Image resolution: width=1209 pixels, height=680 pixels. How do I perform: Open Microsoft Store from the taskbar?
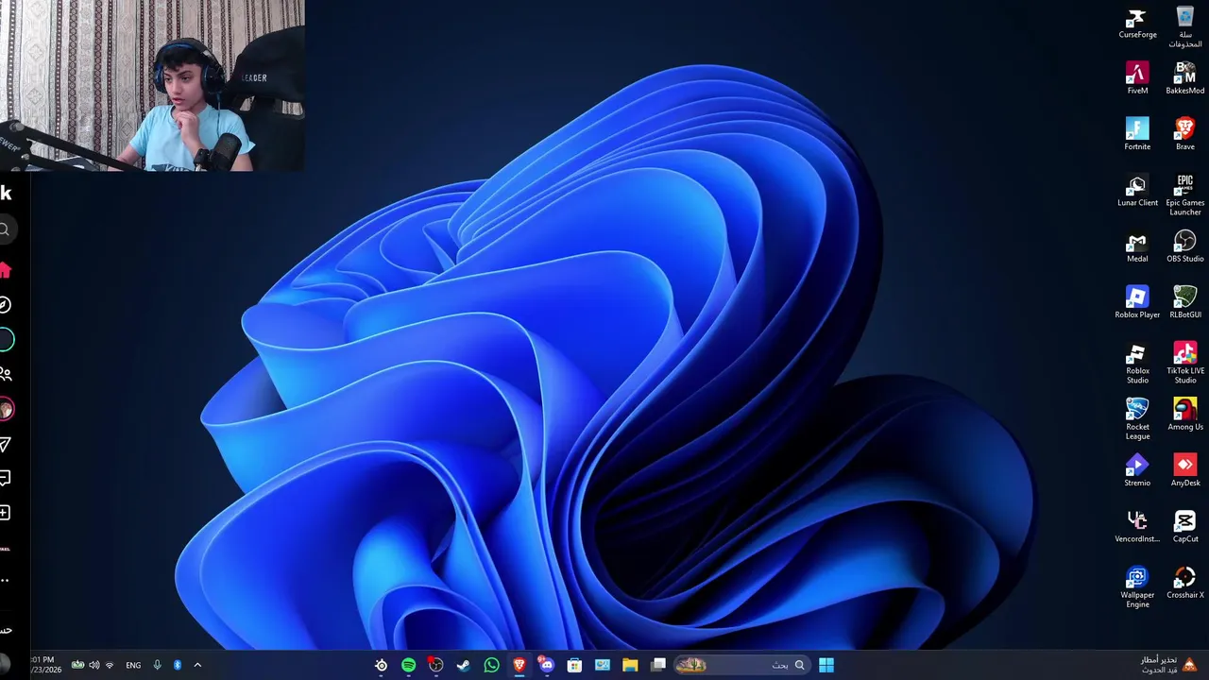[x=574, y=665]
